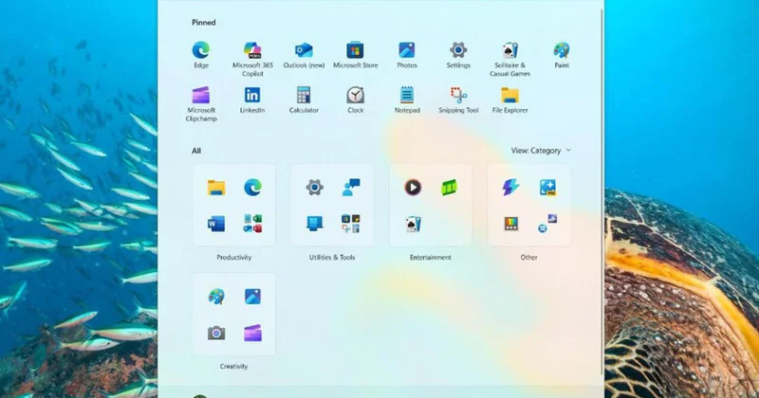Open the blue PRE-badged app in Other
Screen dimensions: 759x398
547,187
